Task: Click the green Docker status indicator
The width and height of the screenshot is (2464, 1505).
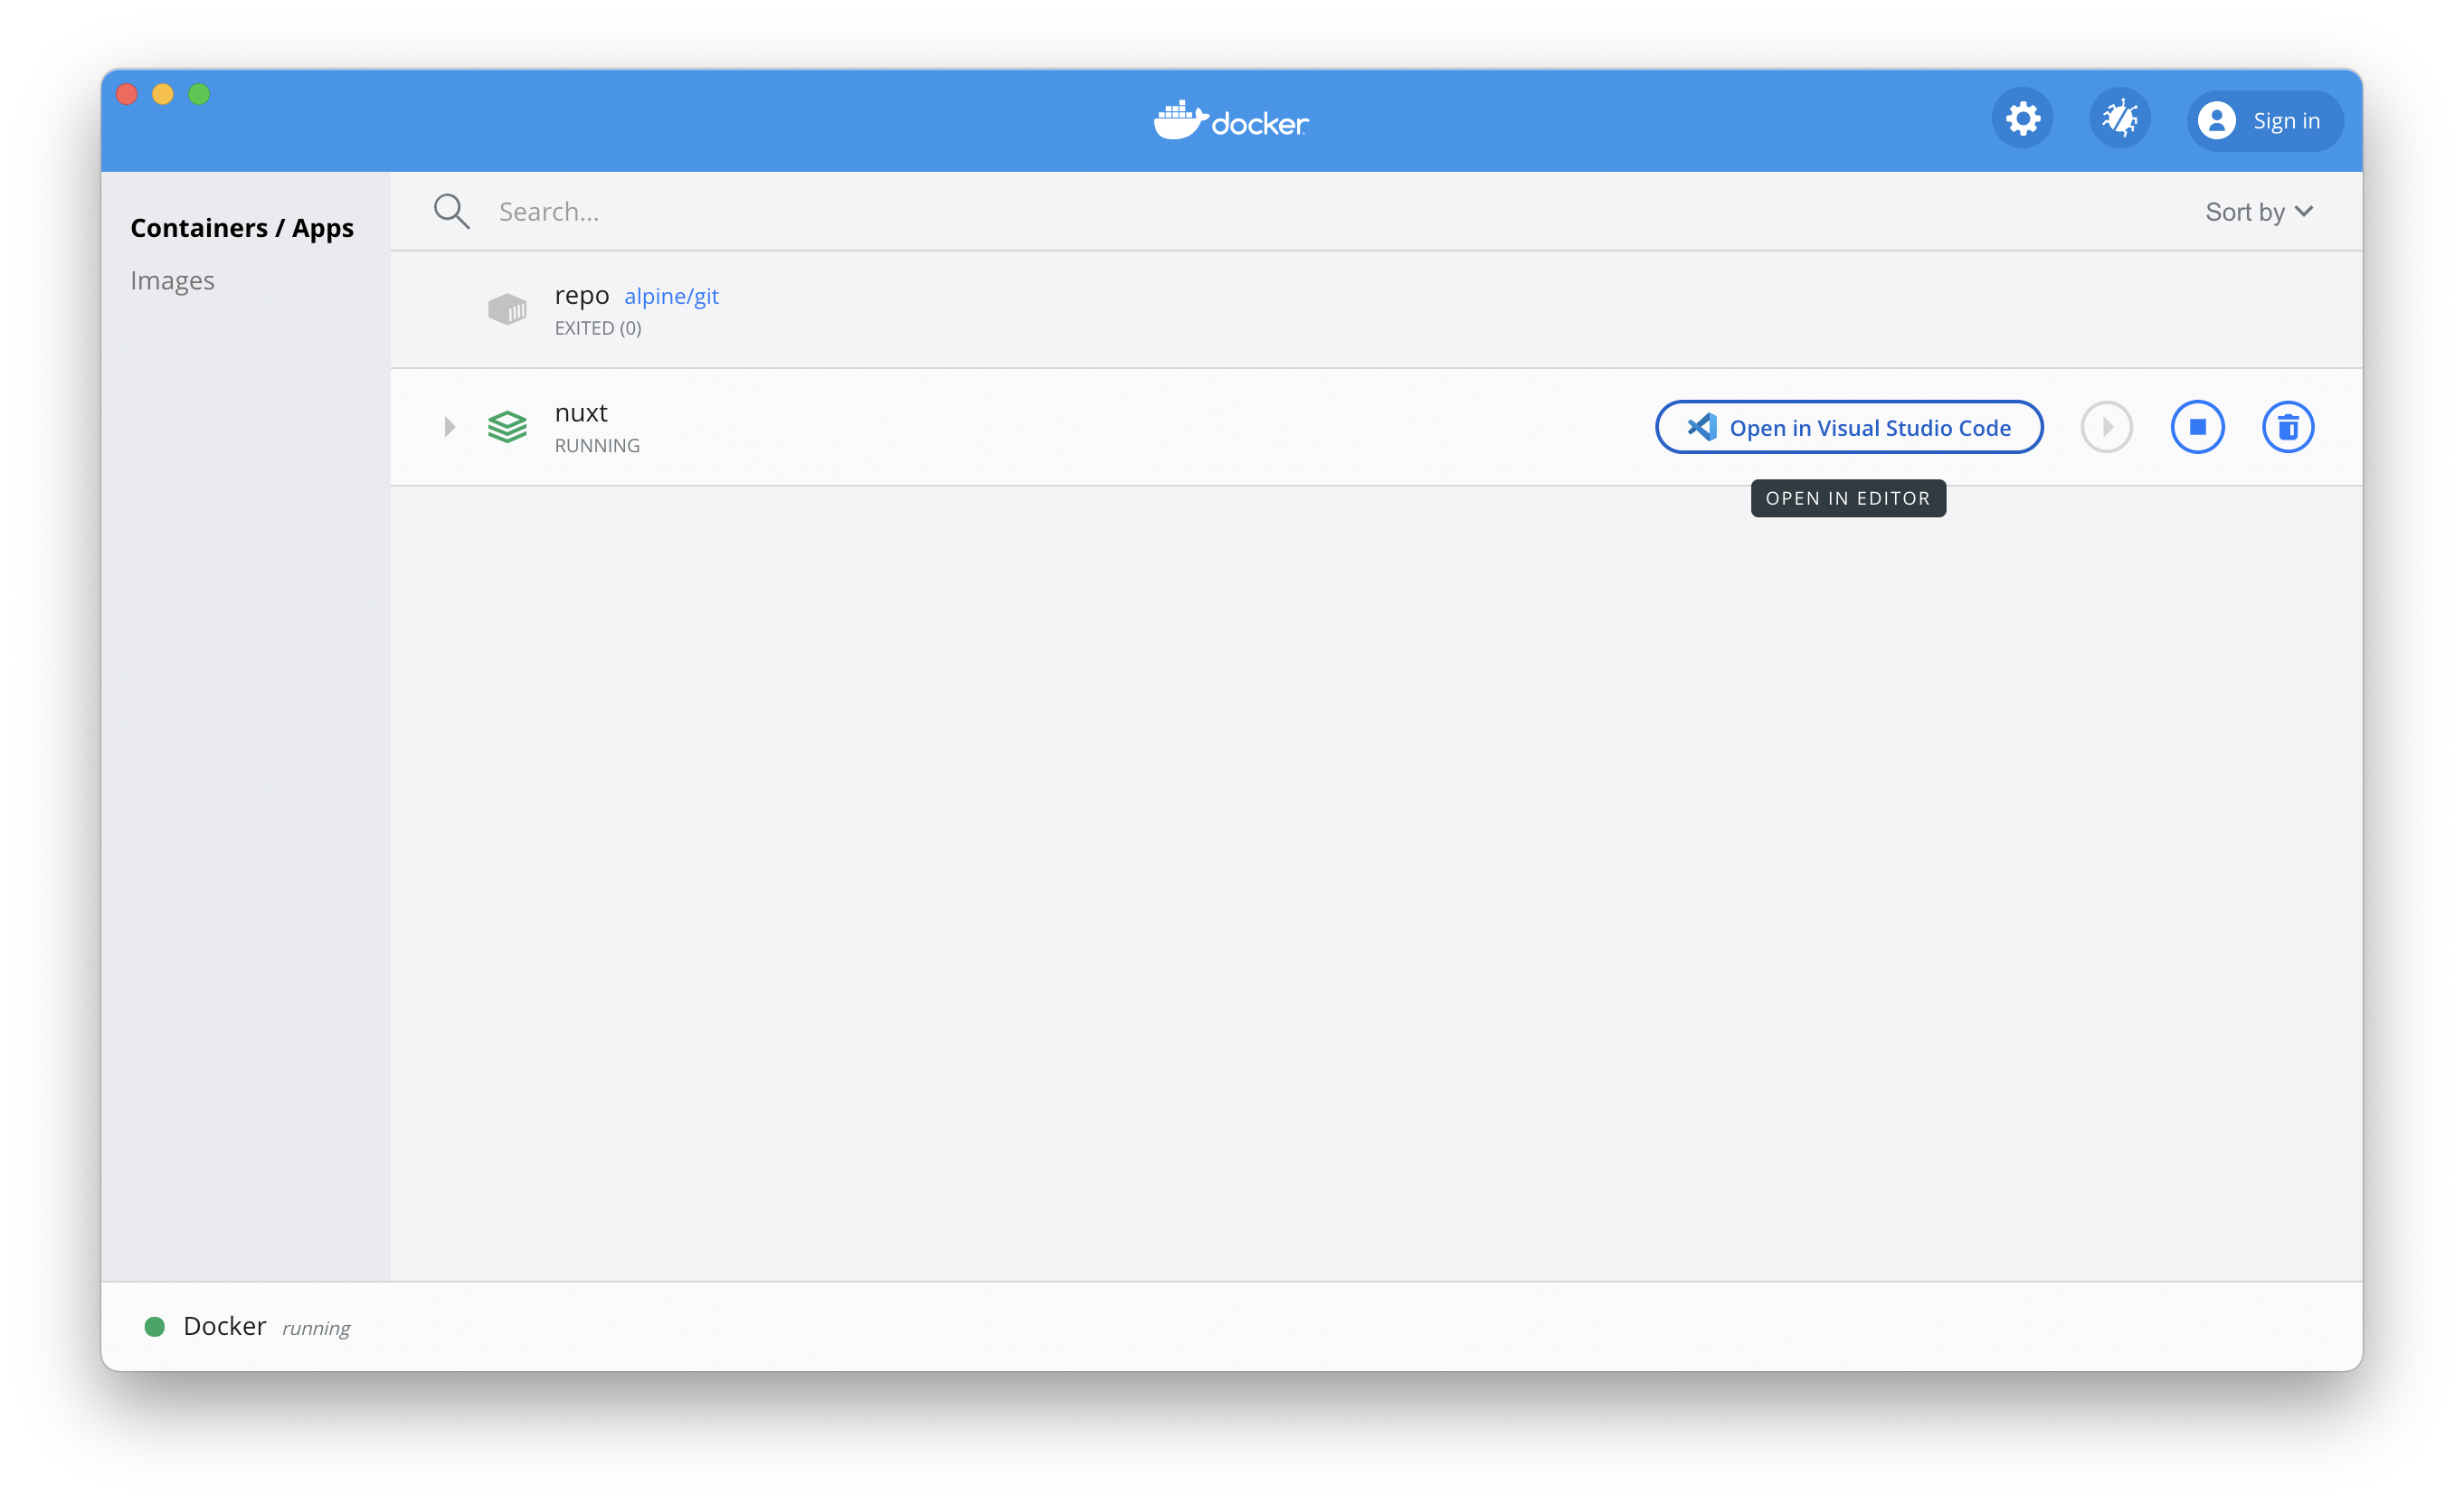Action: [x=154, y=1327]
